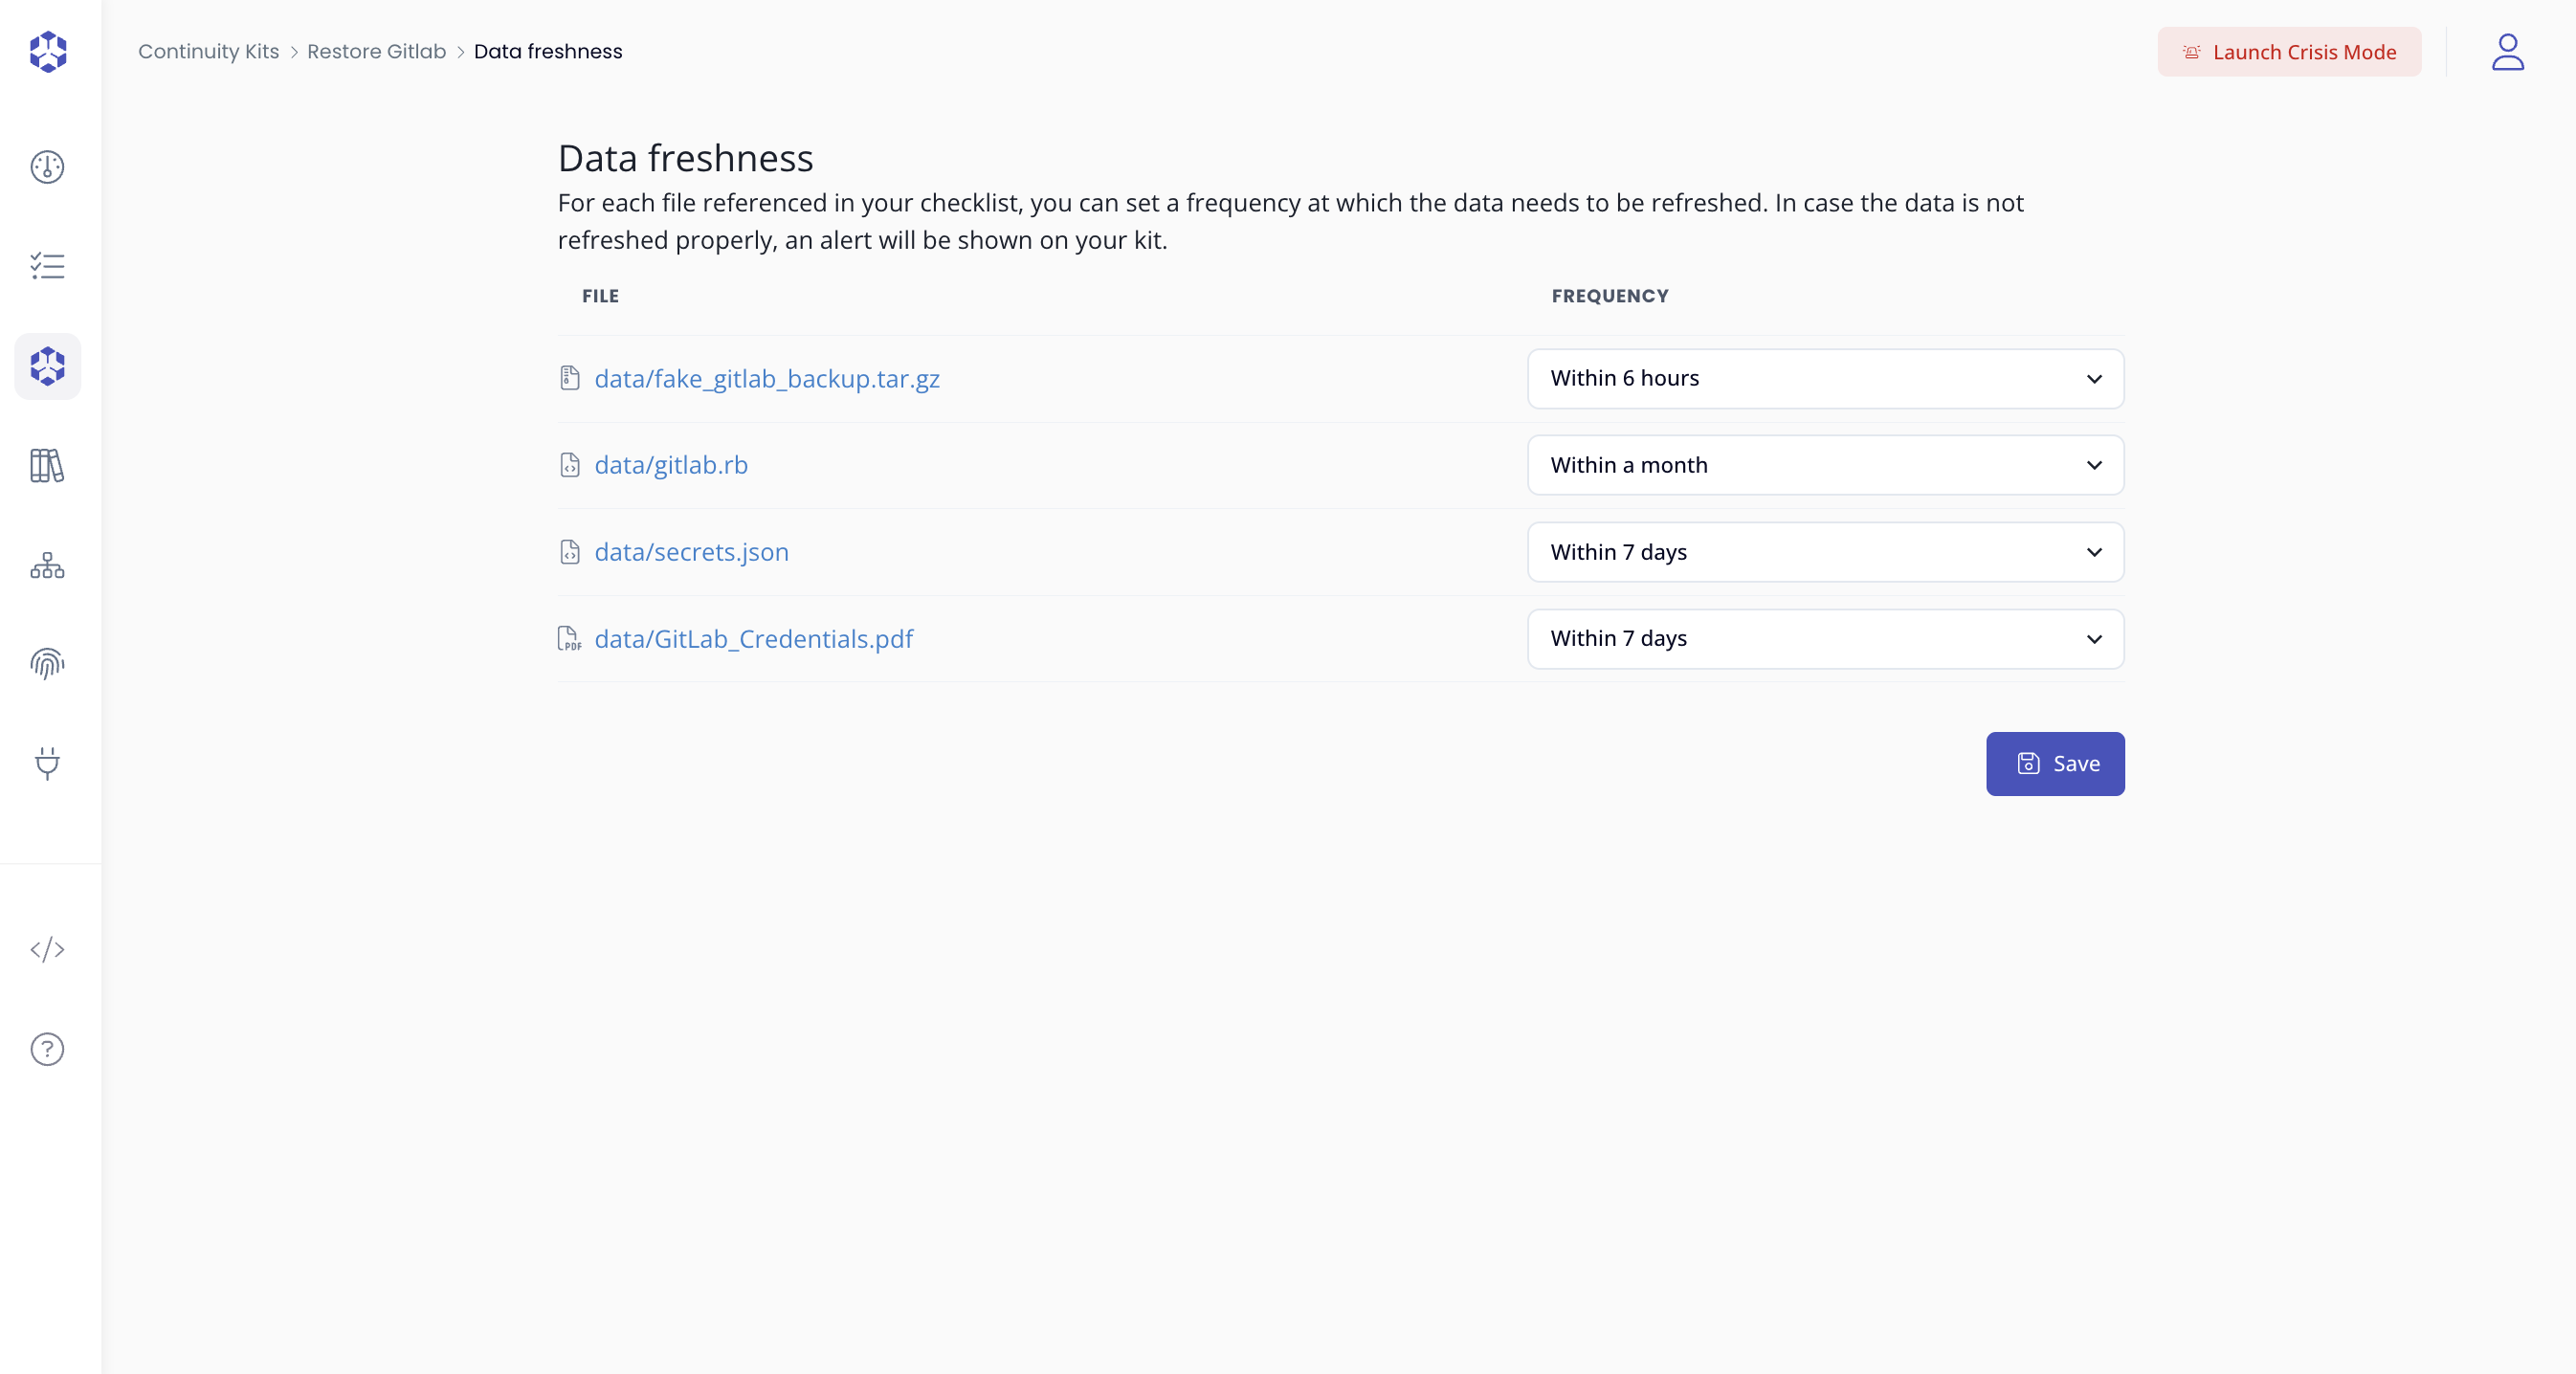Open the organization hierarchy sidebar icon
This screenshot has height=1374, width=2576.
[47, 566]
